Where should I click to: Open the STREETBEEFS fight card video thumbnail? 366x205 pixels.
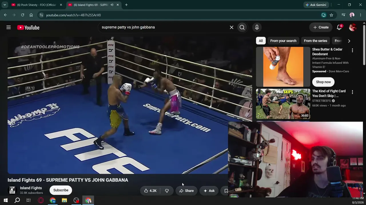(x=283, y=104)
